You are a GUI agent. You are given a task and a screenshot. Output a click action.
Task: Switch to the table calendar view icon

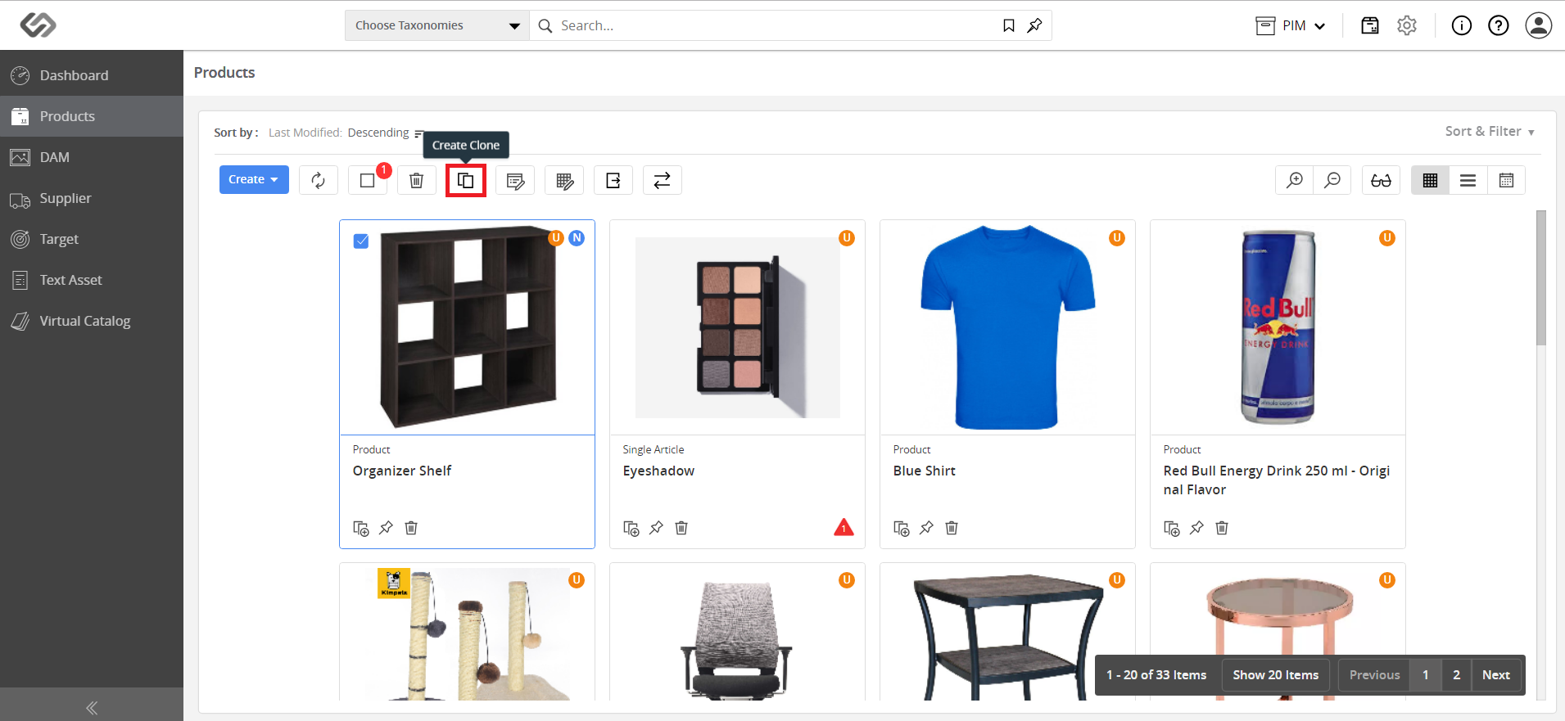click(1506, 180)
